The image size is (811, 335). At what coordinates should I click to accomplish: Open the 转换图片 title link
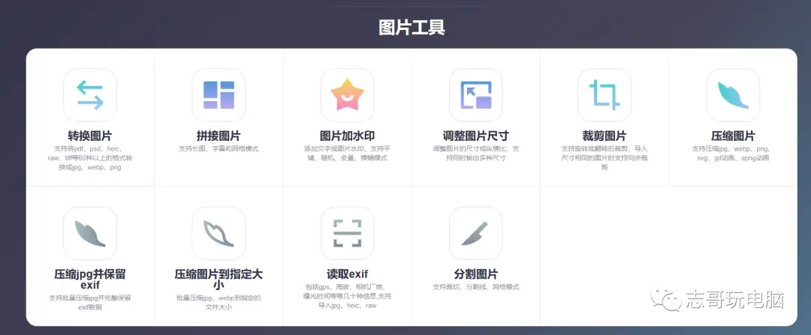coord(90,136)
